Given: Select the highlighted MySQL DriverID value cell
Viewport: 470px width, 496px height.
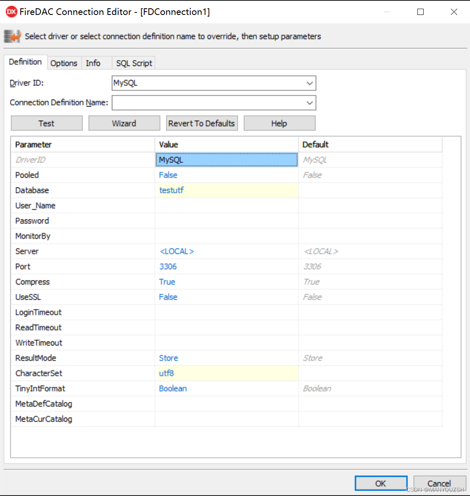Looking at the screenshot, I should pyautogui.click(x=227, y=160).
